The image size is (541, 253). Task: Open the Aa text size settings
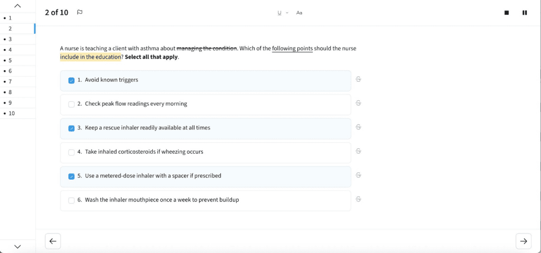pyautogui.click(x=299, y=13)
